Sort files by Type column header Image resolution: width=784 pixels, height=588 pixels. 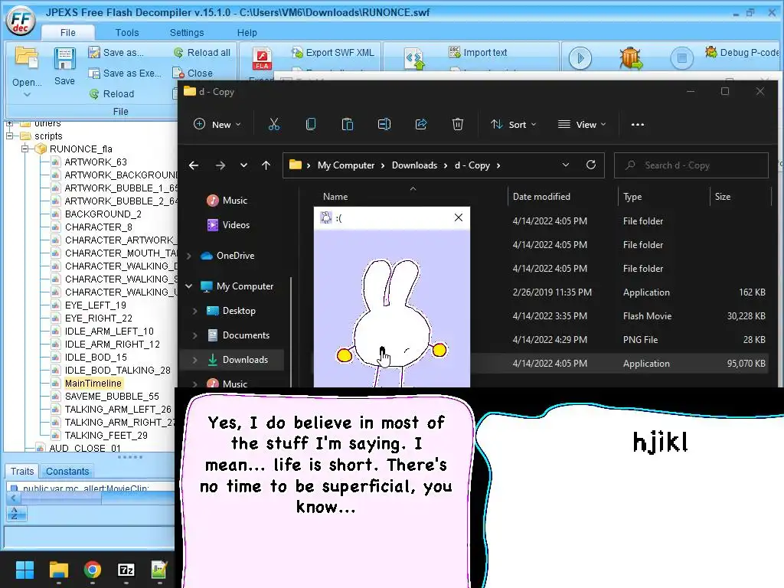pos(632,197)
